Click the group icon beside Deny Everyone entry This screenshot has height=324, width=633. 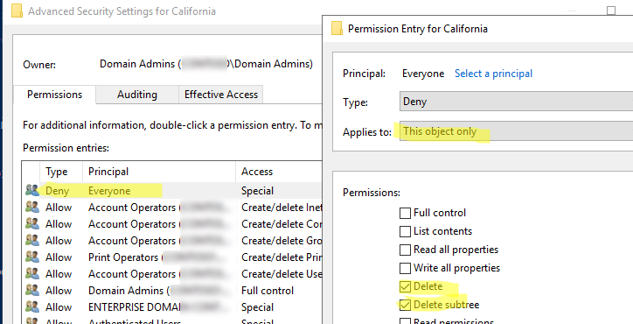pyautogui.click(x=31, y=190)
